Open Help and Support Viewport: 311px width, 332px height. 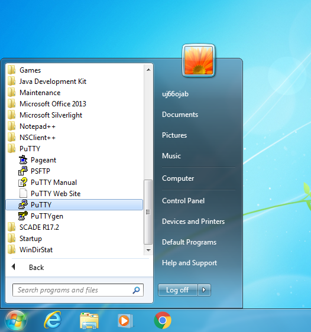[x=189, y=263]
